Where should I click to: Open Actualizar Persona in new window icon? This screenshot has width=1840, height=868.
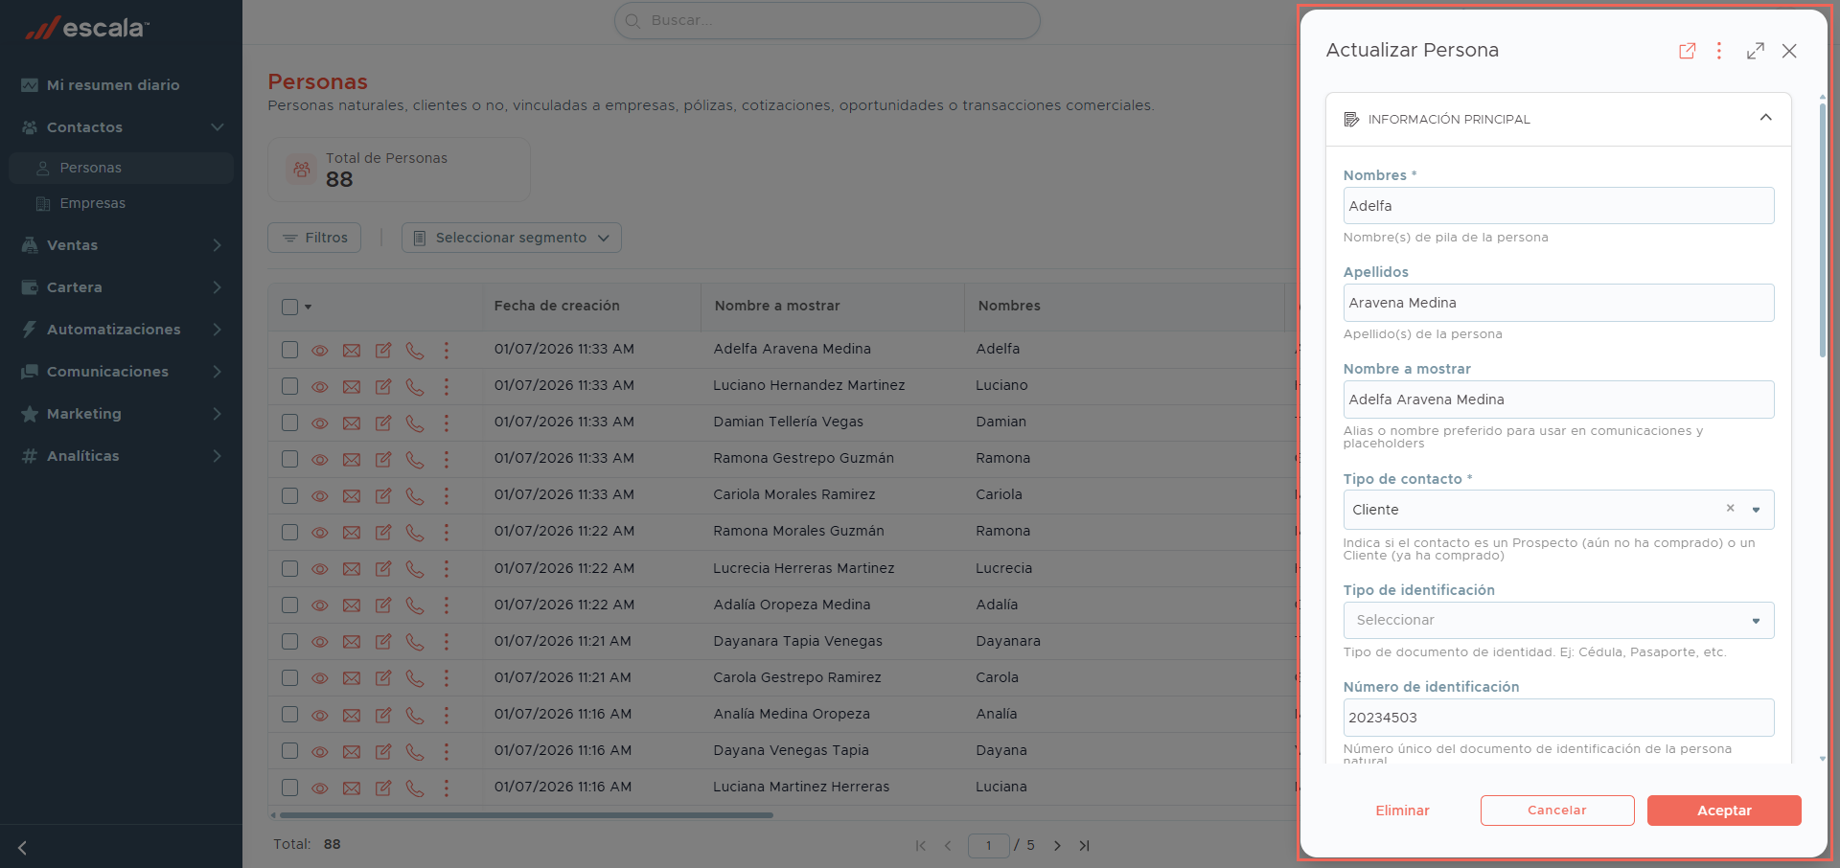1687,51
